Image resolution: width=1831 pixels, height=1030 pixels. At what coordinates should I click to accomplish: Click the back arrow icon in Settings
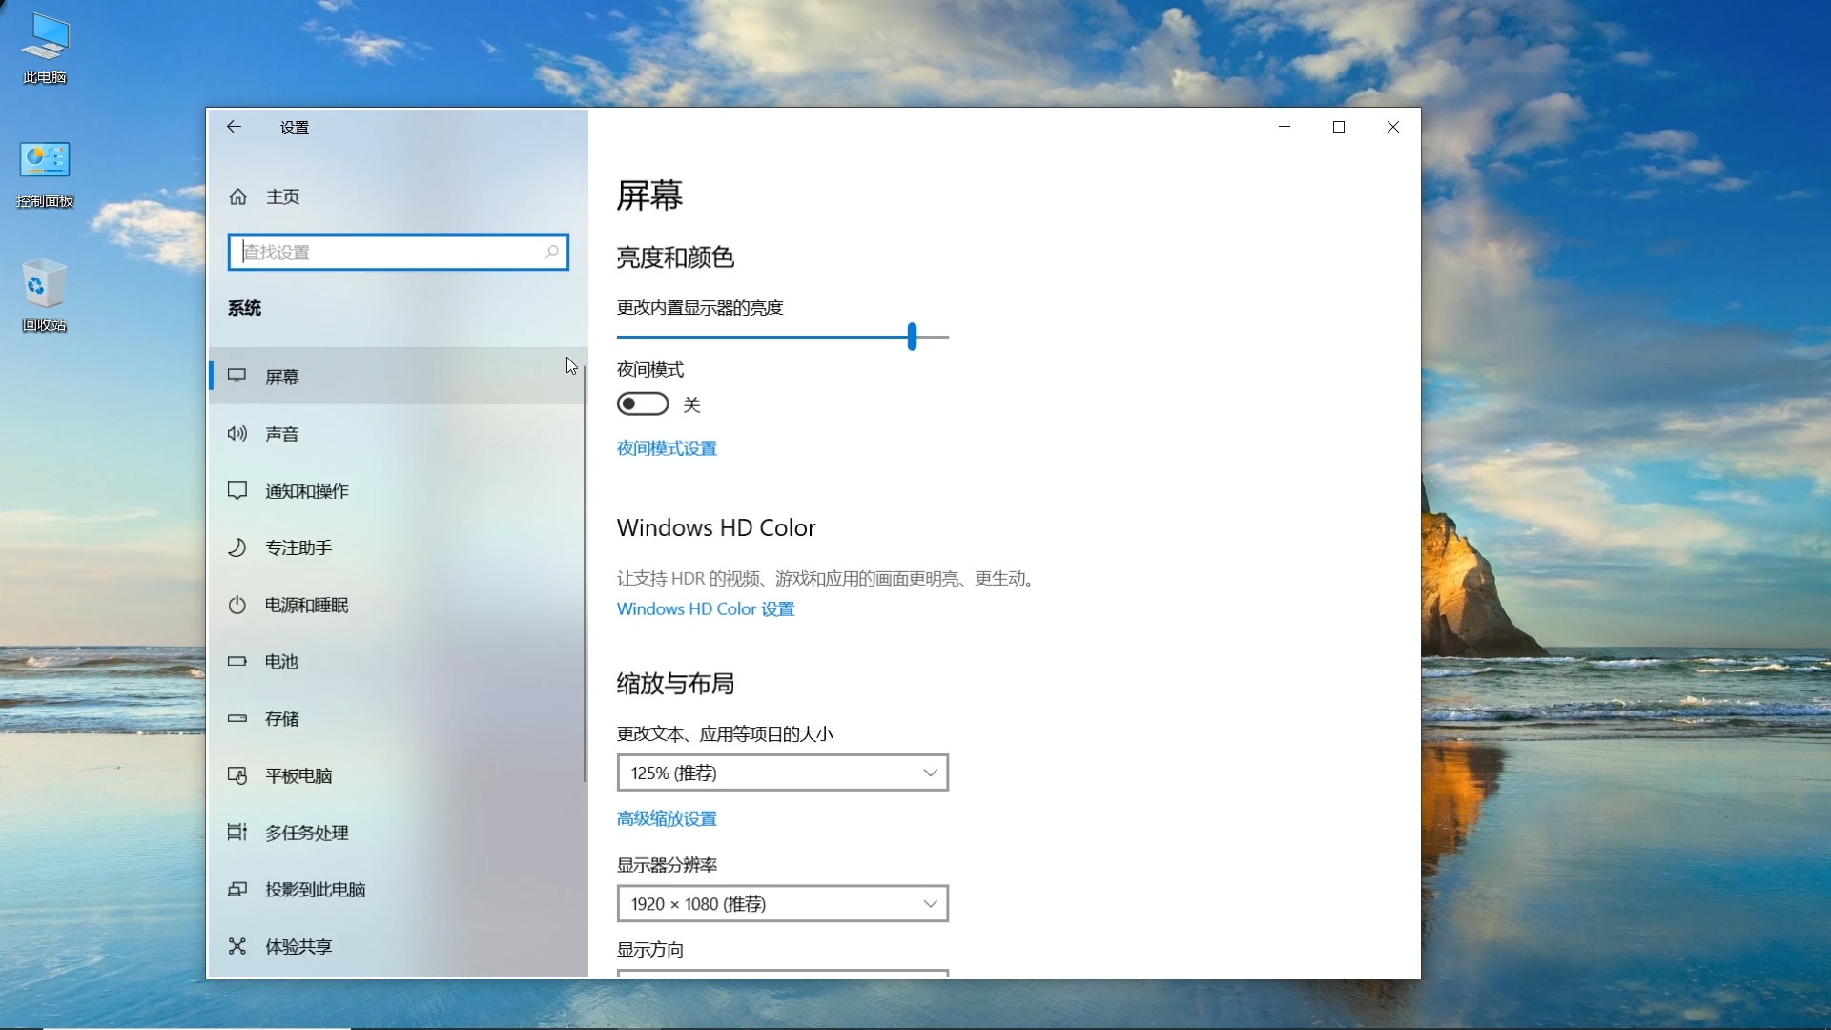tap(234, 127)
